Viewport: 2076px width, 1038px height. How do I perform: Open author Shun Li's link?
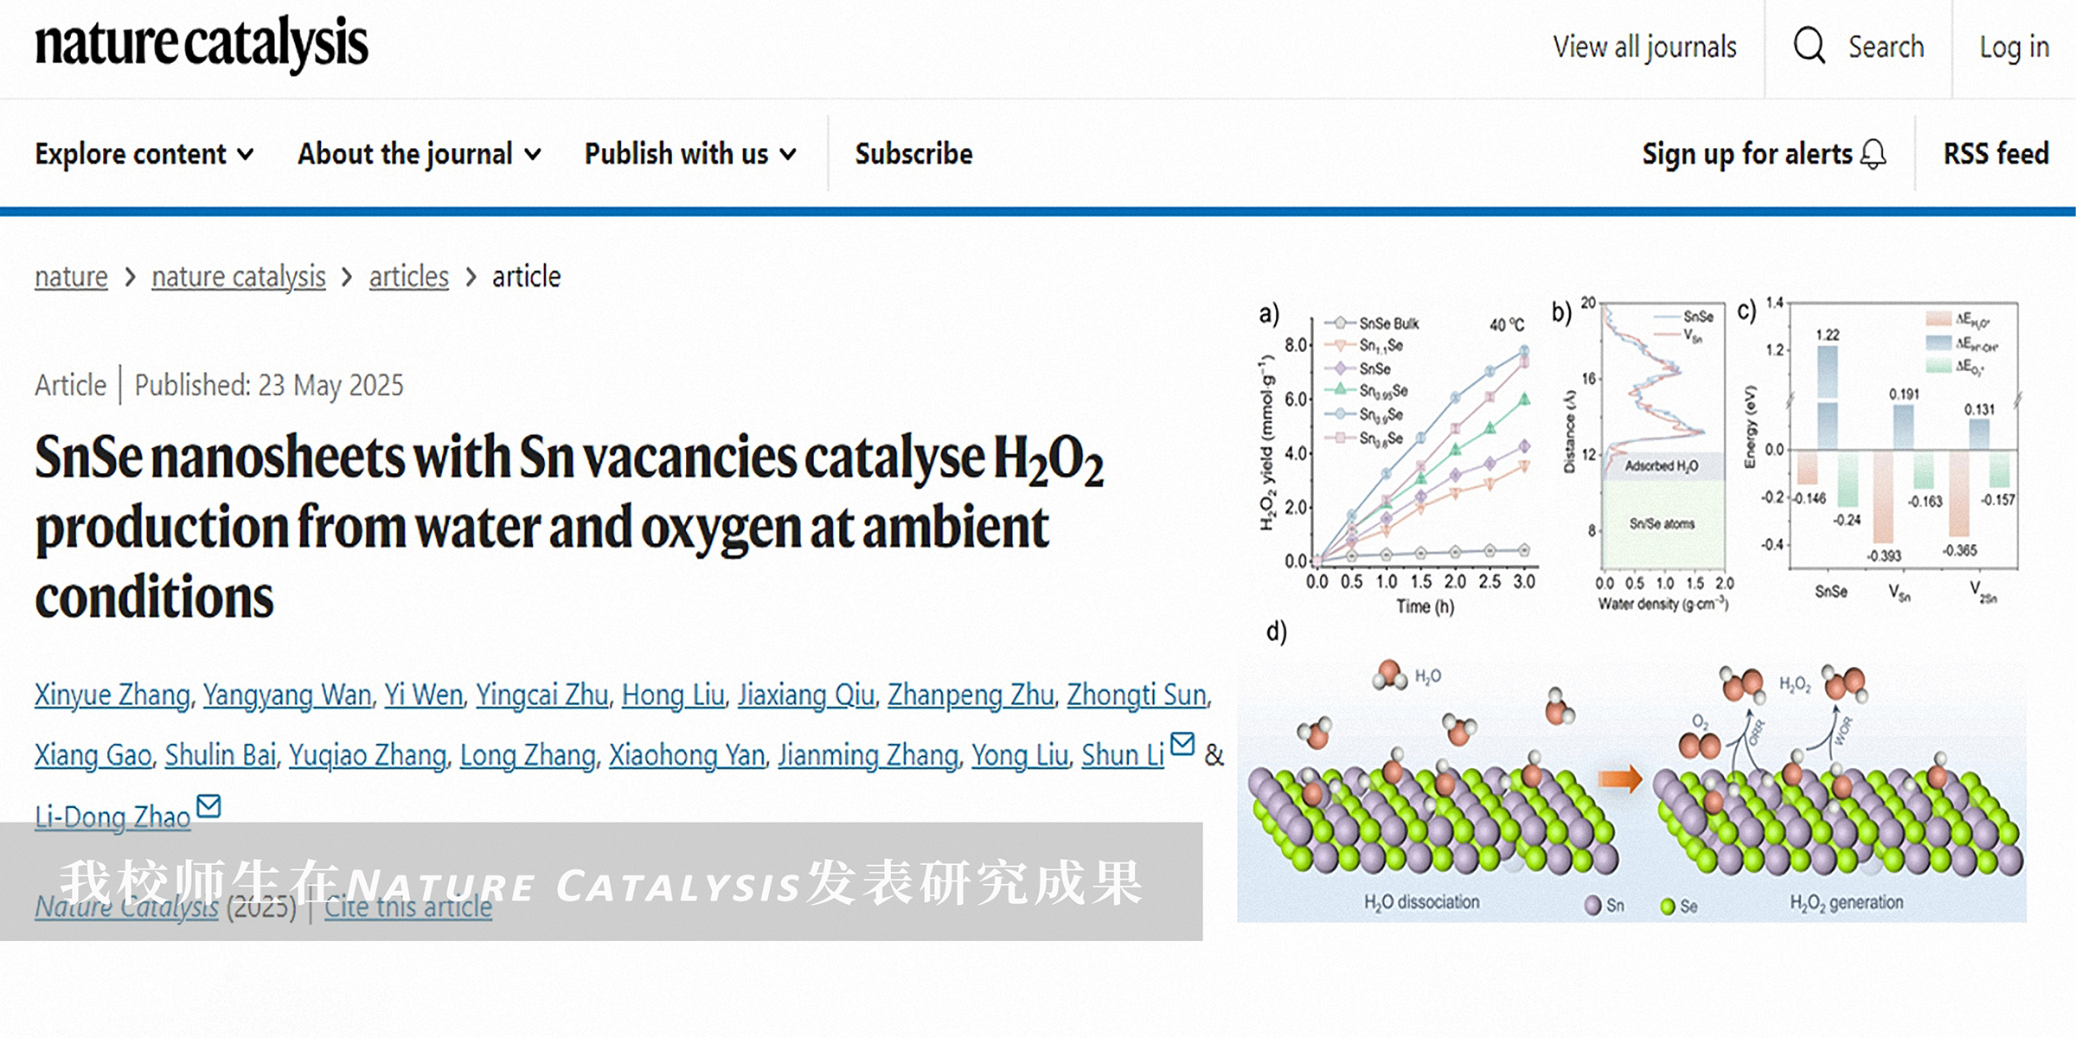(x=1123, y=755)
